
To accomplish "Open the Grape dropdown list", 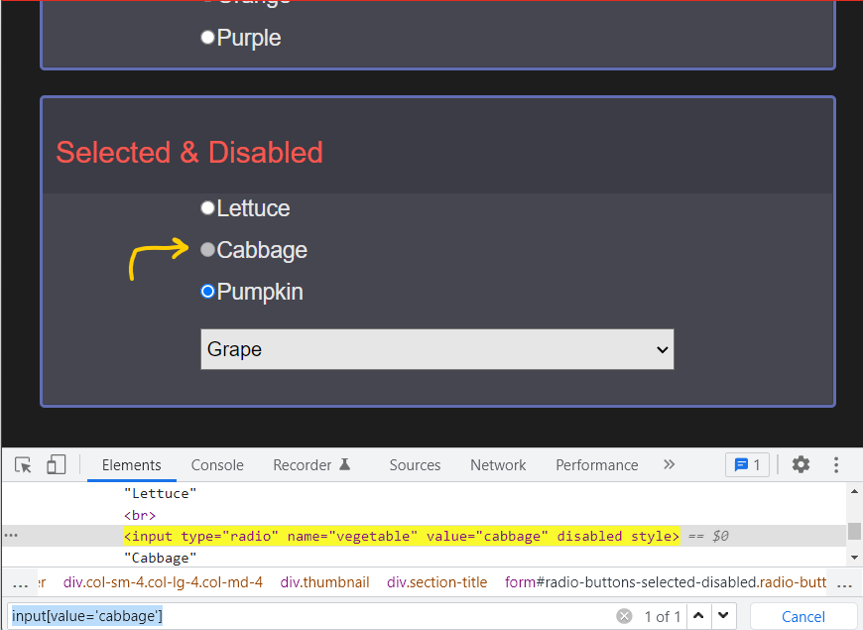I will pyautogui.click(x=437, y=349).
